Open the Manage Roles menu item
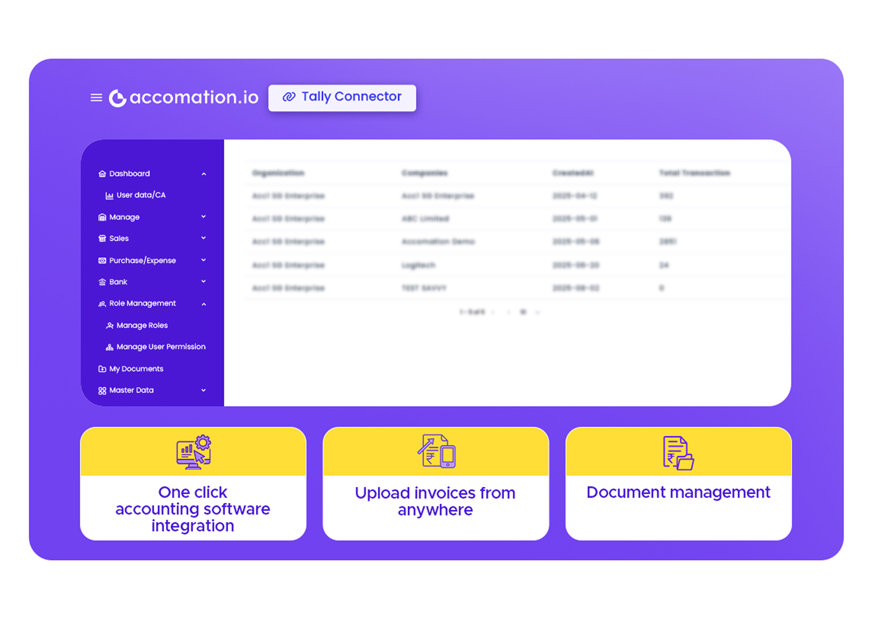872x619 pixels. 142,326
